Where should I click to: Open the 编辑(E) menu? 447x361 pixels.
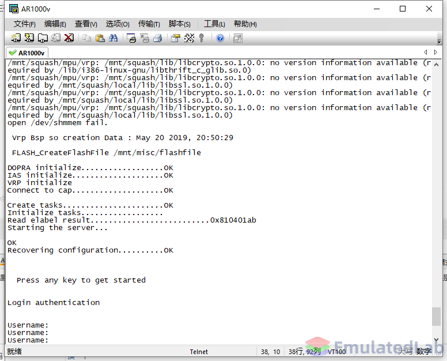55,24
